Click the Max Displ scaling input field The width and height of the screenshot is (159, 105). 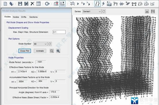click(x=59, y=32)
